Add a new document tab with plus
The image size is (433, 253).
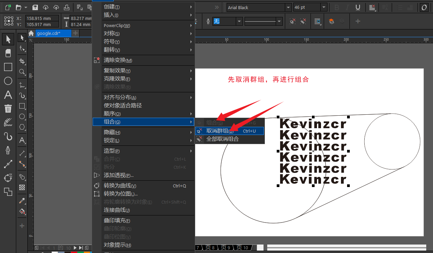[x=75, y=33]
